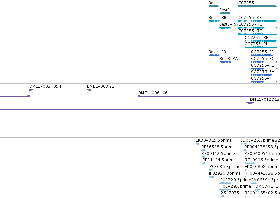Select the DME1-006H06 label

pos(153,93)
